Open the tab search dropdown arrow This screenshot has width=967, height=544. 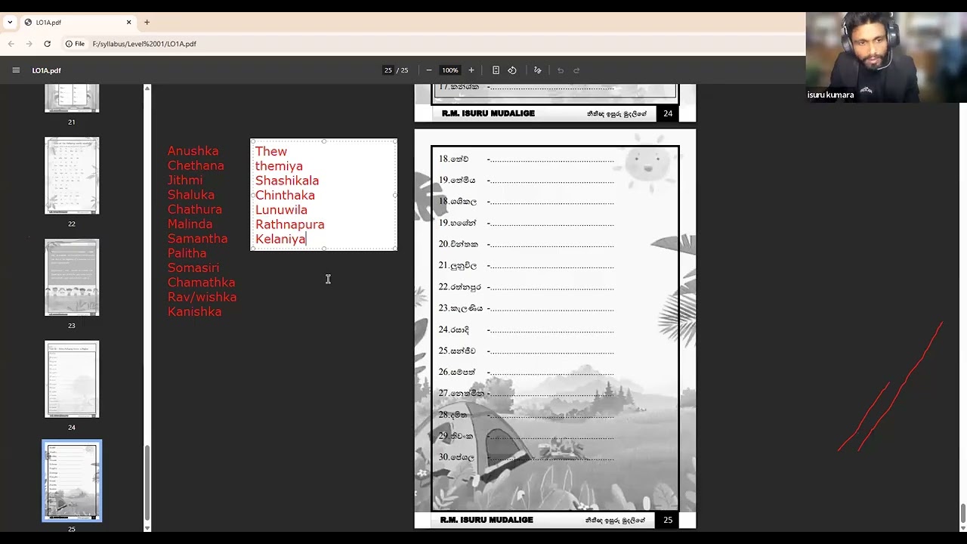[x=10, y=23]
